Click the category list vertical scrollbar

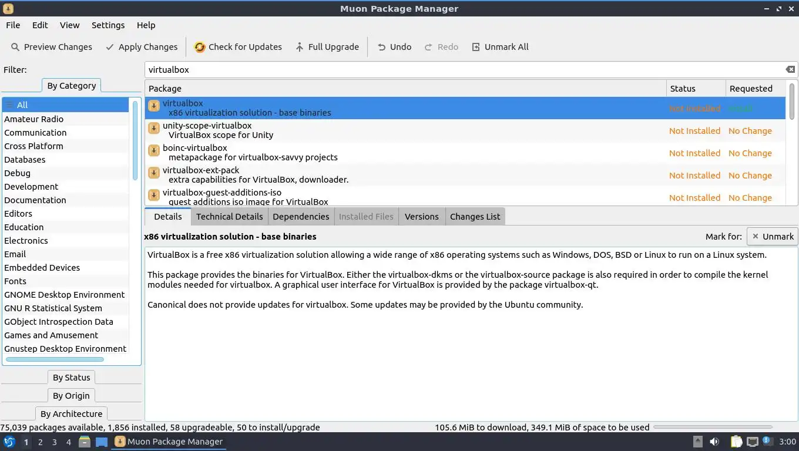point(135,140)
